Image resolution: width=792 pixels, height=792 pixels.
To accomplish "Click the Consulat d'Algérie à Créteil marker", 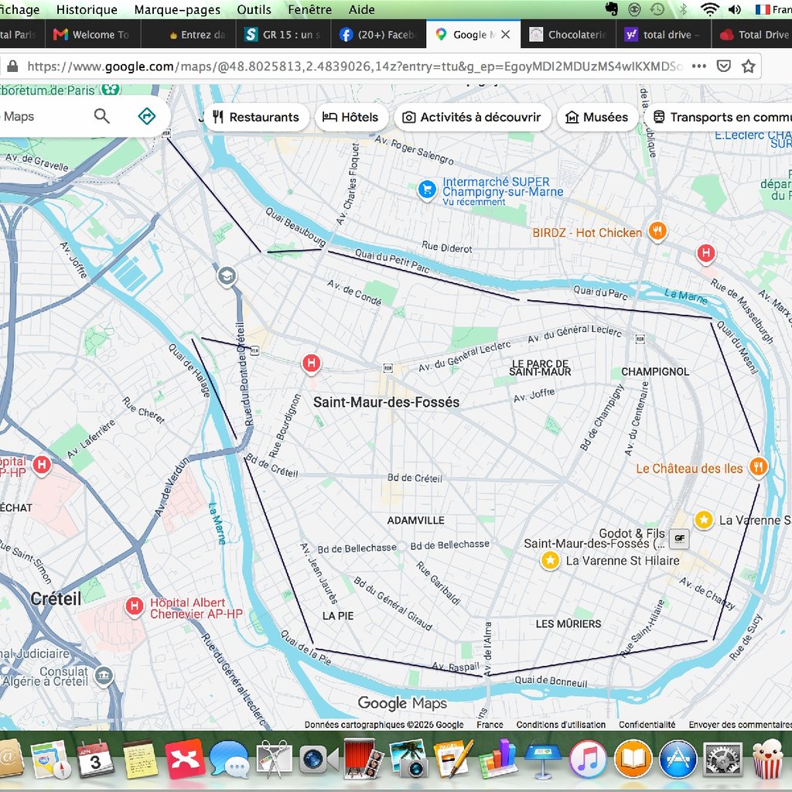I will coord(104,676).
